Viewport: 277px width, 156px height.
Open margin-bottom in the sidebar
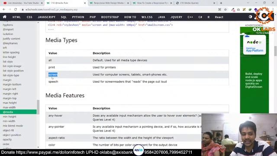(12, 84)
